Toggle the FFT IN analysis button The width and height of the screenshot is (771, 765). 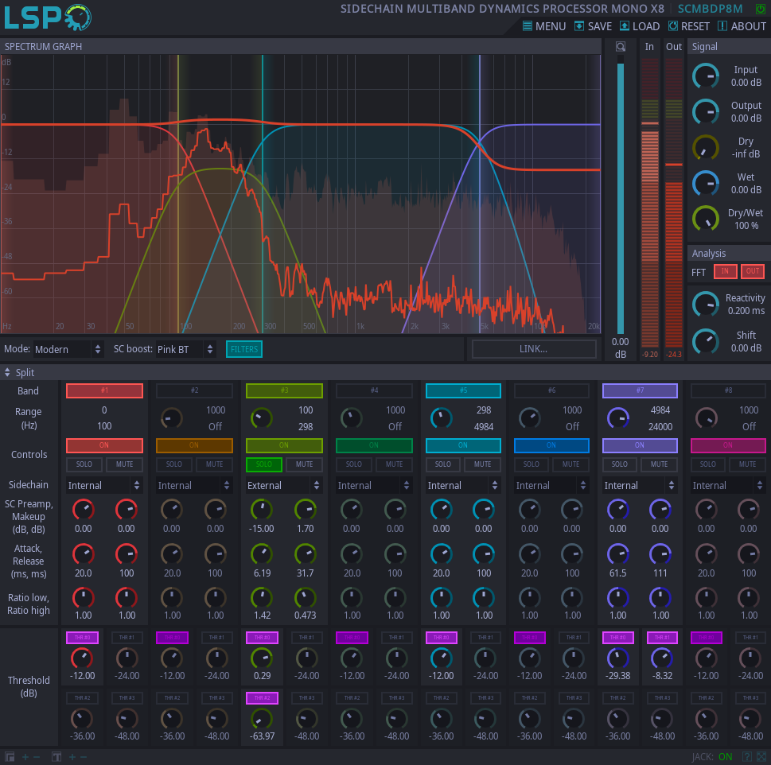725,271
